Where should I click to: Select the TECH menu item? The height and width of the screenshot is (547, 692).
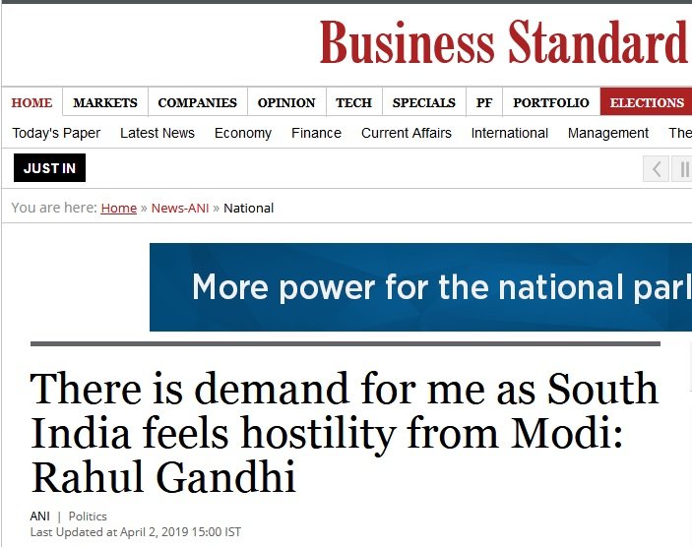pyautogui.click(x=354, y=102)
